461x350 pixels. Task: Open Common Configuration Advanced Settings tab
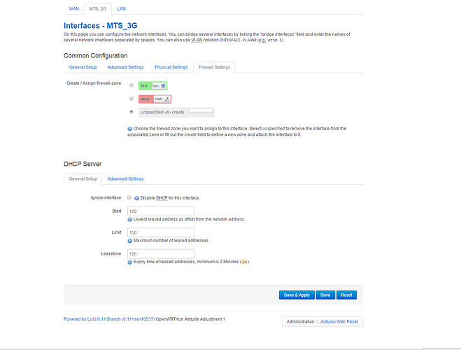coord(125,67)
